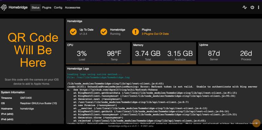Click the Plugins warning exclamation icon
Viewport: 262px width, 130px height.
pos(136,32)
